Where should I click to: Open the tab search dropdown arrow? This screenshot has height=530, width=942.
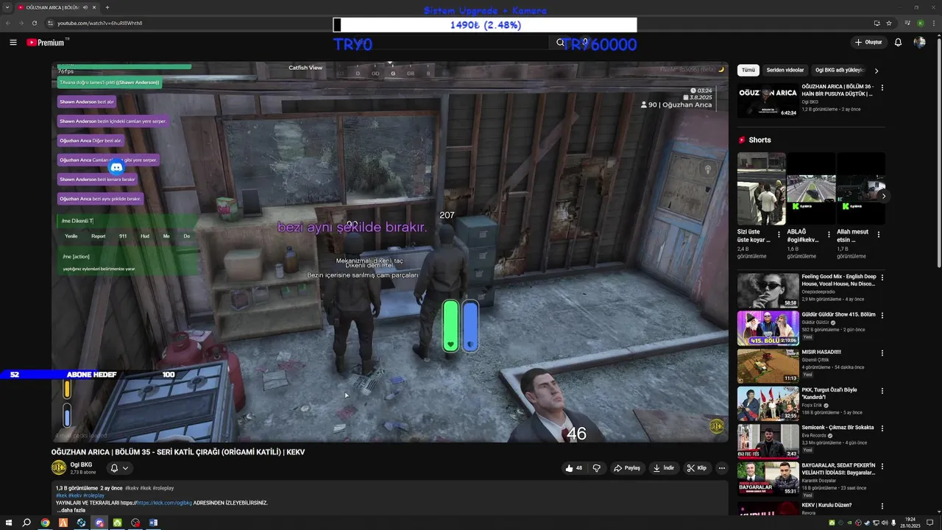pos(7,7)
